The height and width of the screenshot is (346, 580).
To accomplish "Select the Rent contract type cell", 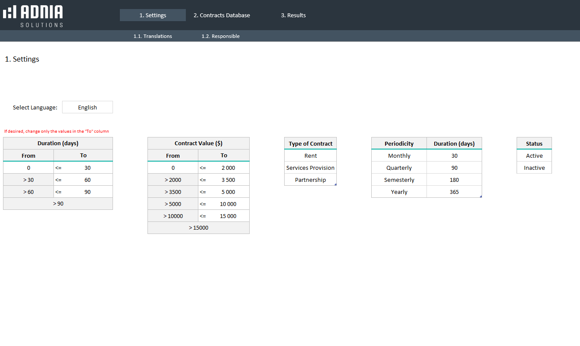I will tap(310, 156).
